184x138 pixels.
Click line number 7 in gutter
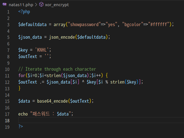tap(8, 50)
